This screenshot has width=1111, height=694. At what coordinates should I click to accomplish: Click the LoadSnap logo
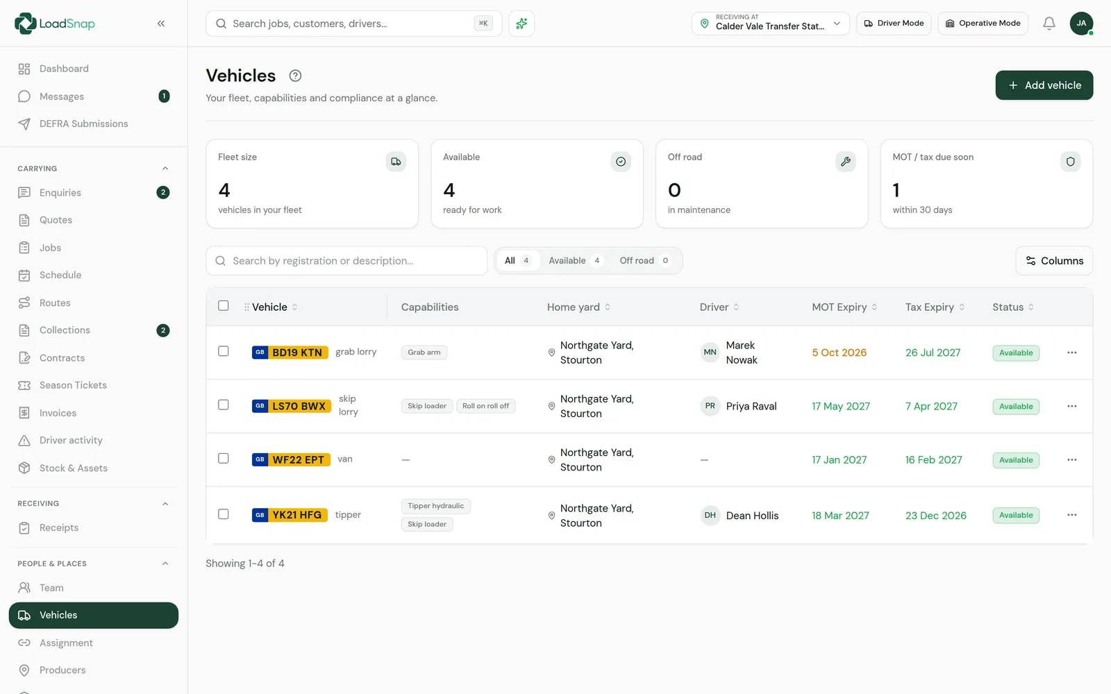[x=54, y=24]
